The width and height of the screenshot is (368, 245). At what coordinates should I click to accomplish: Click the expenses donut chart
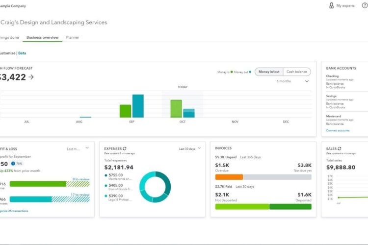[155, 187]
